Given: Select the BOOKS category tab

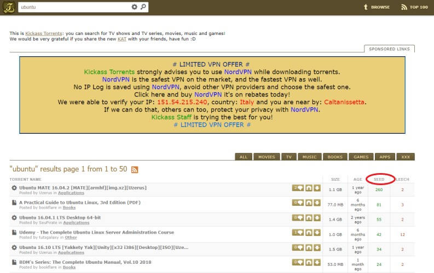Looking at the screenshot, I should [x=335, y=157].
